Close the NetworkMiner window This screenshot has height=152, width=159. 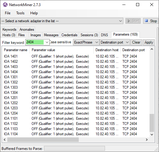[152, 5]
